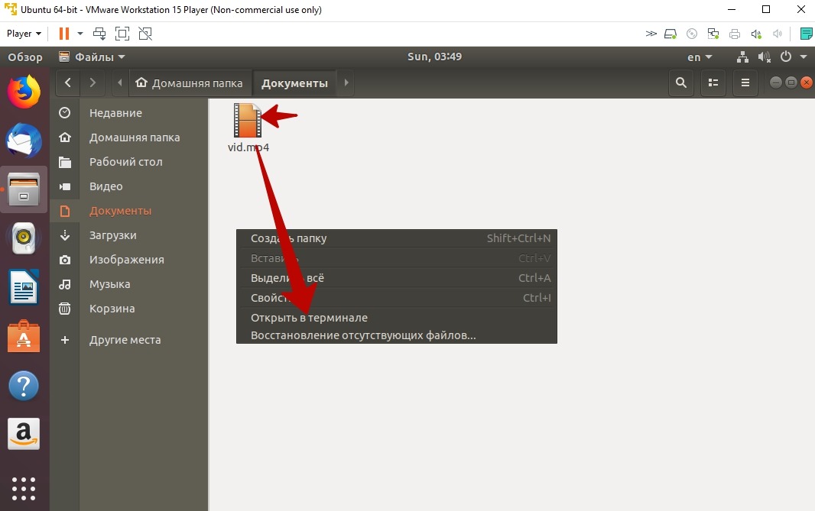
Task: Open Rhythmbox music player in dock
Action: [x=24, y=239]
